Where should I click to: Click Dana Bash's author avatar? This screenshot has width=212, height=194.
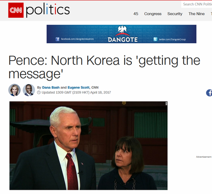[x=15, y=90]
